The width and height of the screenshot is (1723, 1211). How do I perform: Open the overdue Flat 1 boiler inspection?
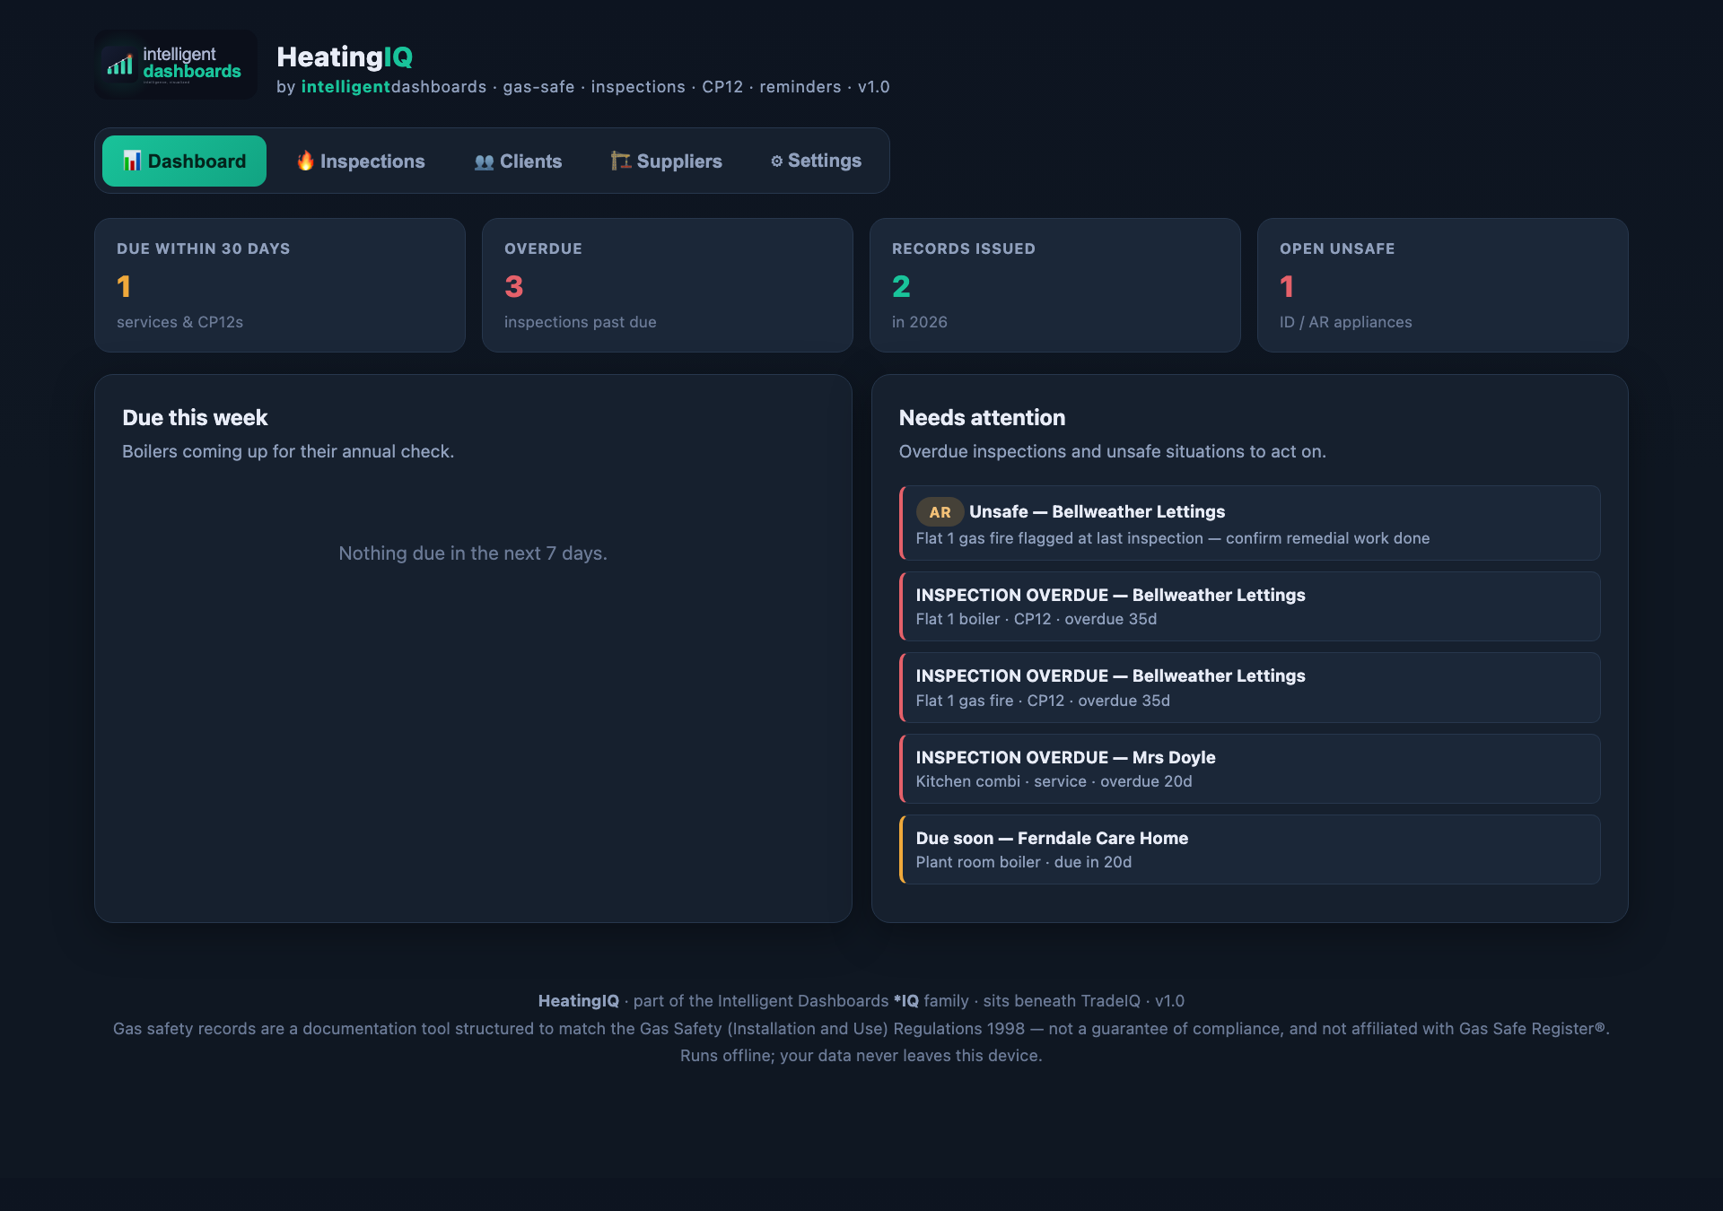click(x=1250, y=606)
